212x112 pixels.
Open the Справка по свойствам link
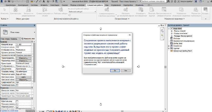pyautogui.click(x=9, y=111)
